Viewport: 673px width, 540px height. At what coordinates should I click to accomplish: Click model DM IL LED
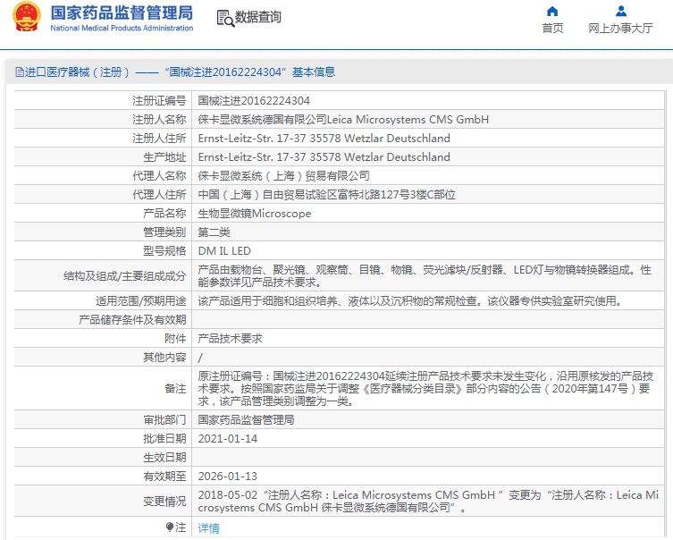224,251
